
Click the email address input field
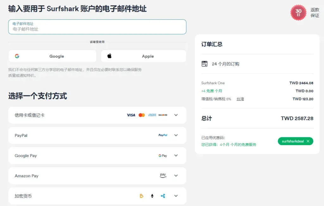pyautogui.click(x=97, y=27)
